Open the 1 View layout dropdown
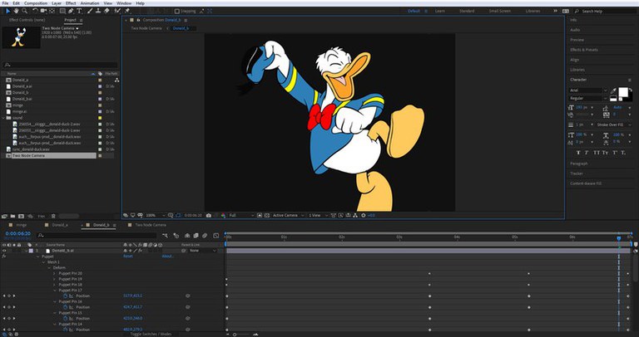This screenshot has height=337, width=639. 318,215
